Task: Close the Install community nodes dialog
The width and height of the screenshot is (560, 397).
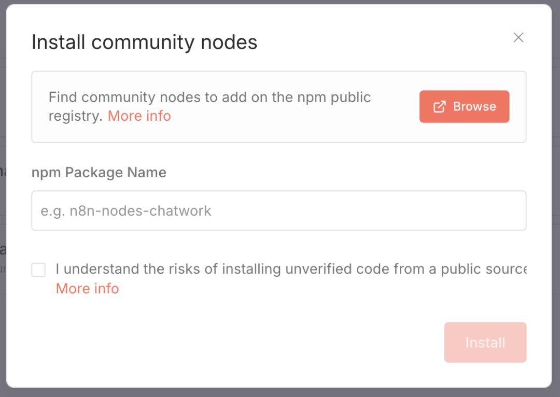Action: [519, 37]
